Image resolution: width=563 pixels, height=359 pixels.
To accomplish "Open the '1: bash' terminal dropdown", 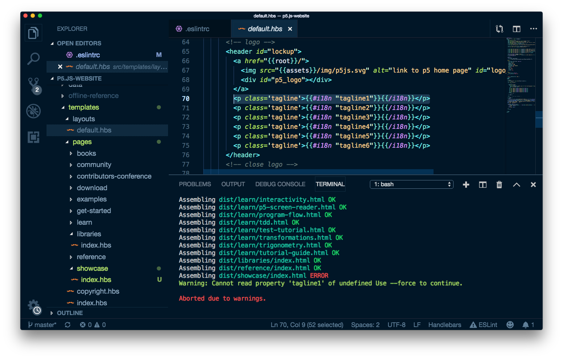I will click(411, 184).
